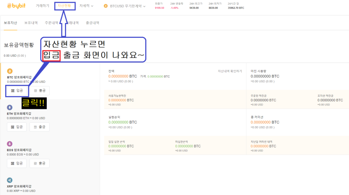The height and width of the screenshot is (195, 349).
Task: Click the bybit logo
Action: [16, 6]
